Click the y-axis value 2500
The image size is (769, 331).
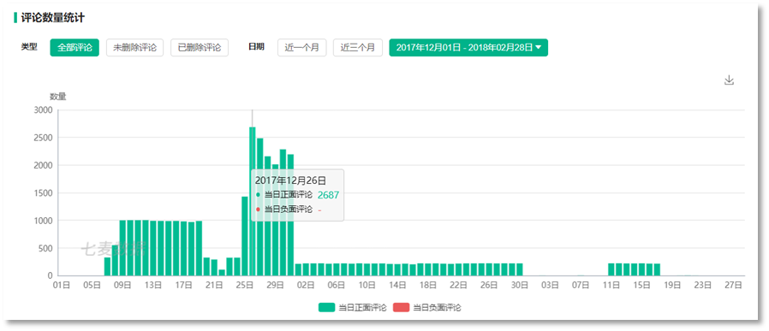click(x=43, y=138)
